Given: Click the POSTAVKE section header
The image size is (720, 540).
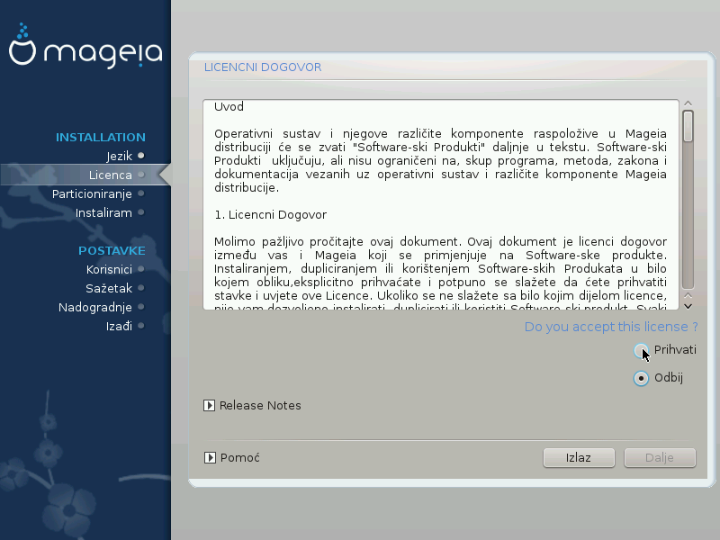Looking at the screenshot, I should click(112, 251).
